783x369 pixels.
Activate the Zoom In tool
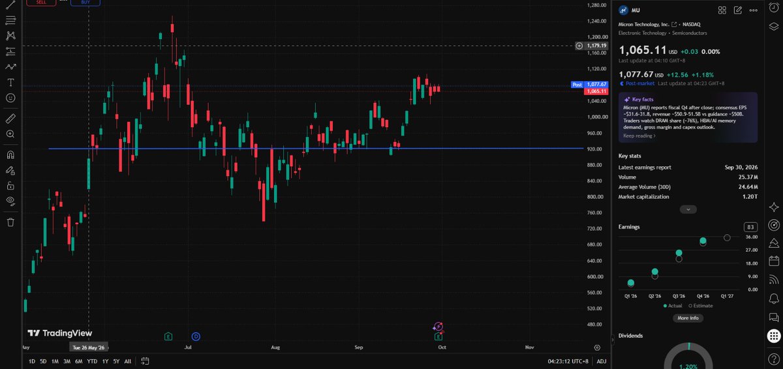[10, 134]
